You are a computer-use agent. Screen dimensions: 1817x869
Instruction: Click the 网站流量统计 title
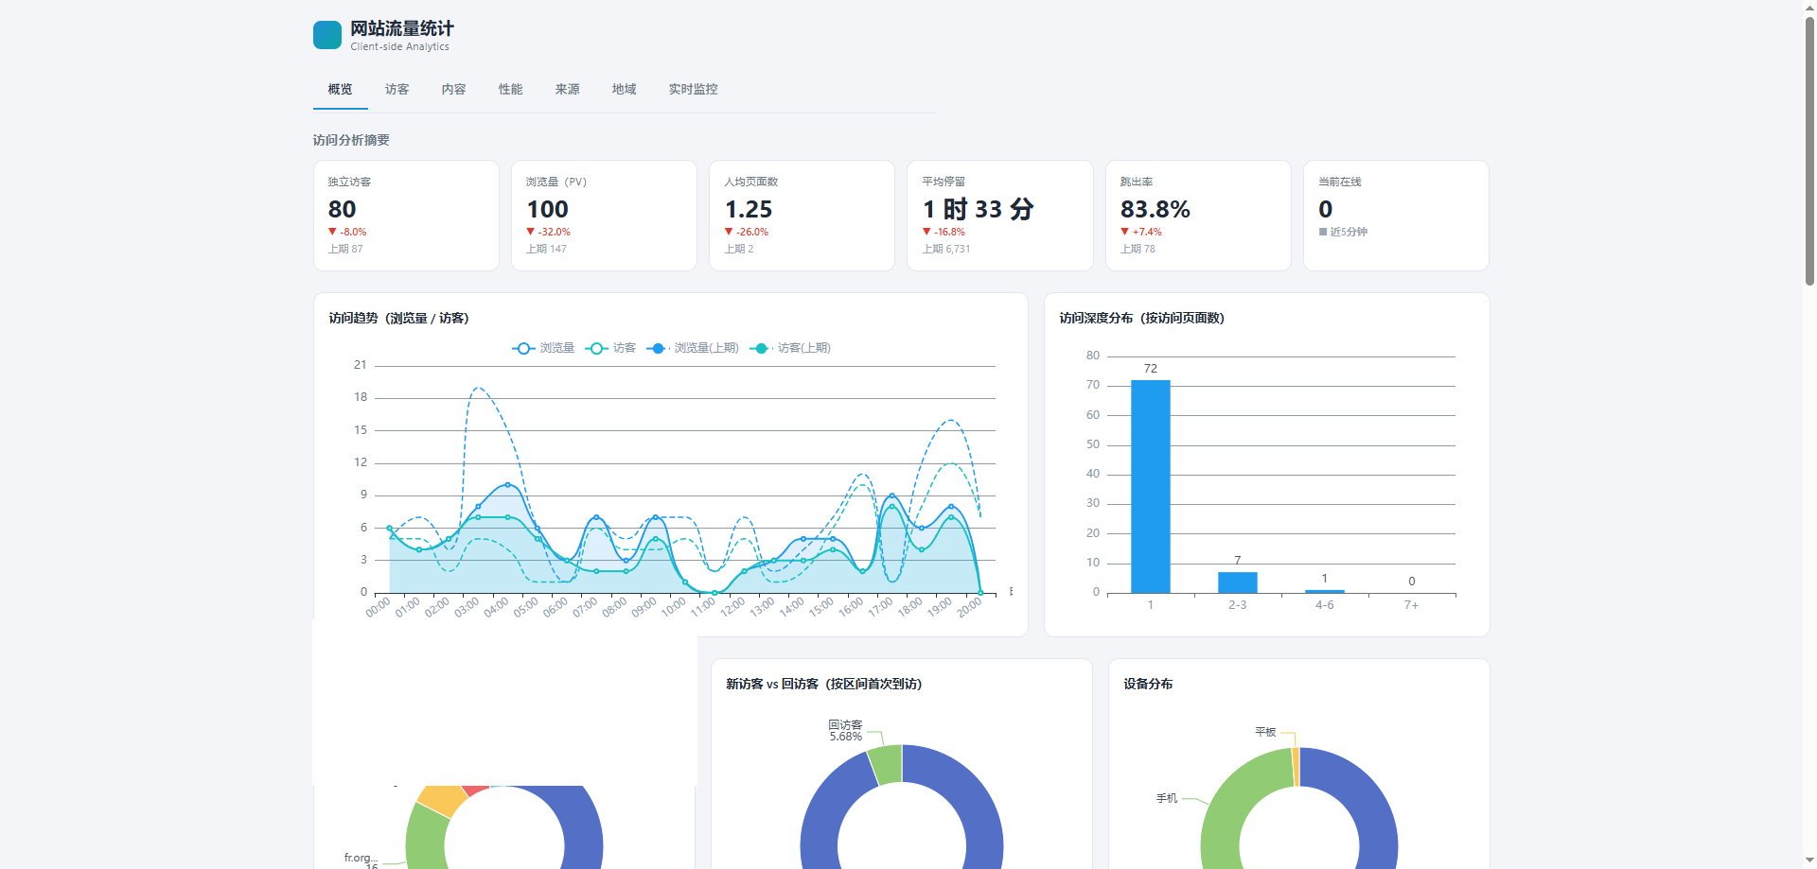402,28
